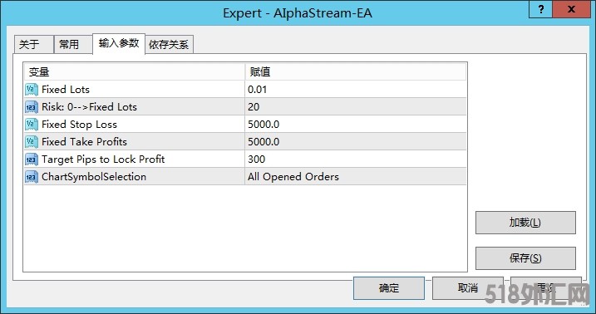Edit the Fixed Stop Loss value 5000.0

pyautogui.click(x=356, y=125)
